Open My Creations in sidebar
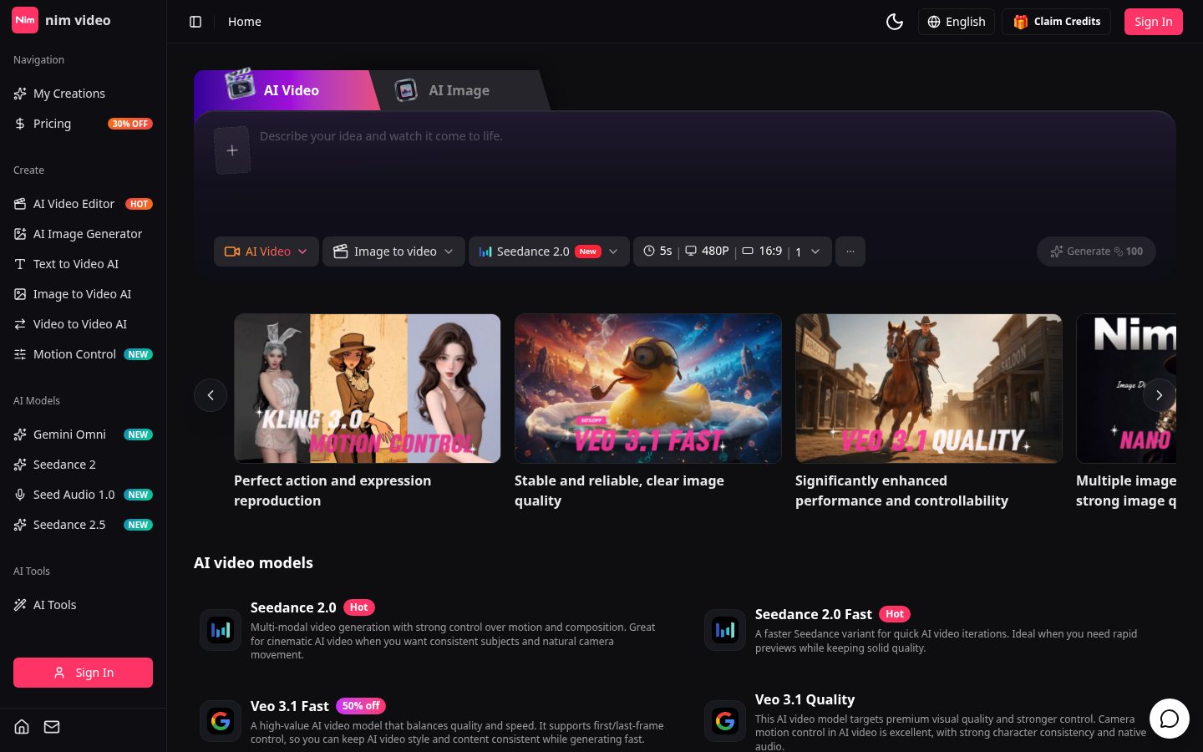 click(x=83, y=94)
